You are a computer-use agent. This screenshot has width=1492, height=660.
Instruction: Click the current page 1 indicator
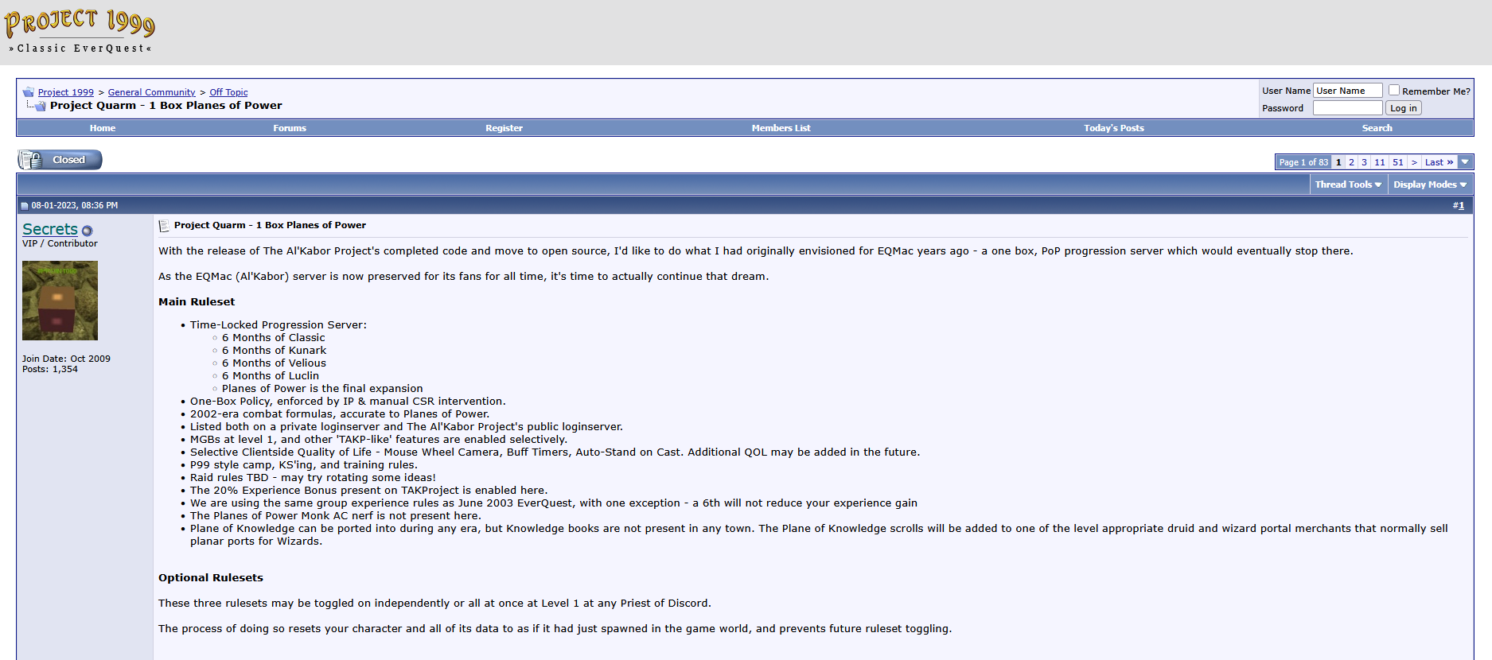(1338, 162)
